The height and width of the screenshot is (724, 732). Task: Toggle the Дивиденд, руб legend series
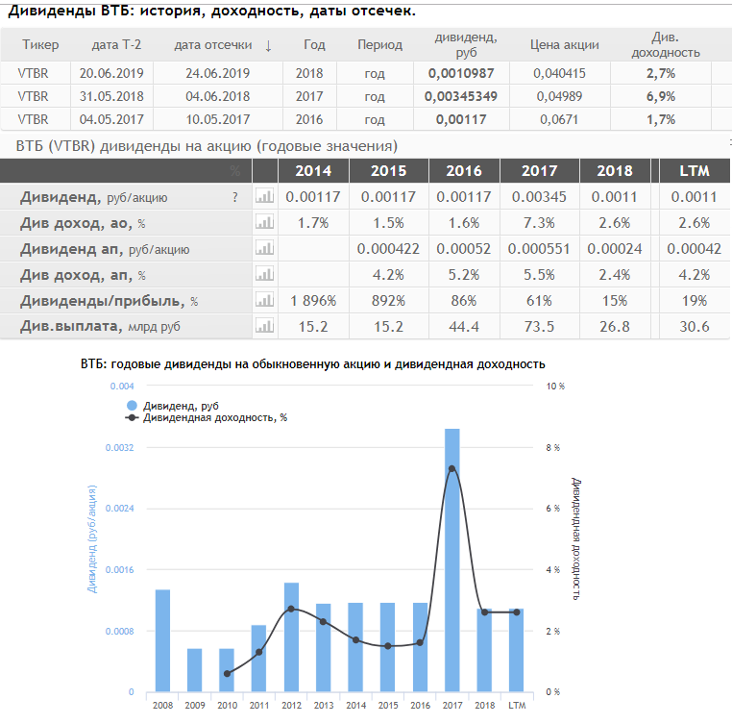point(172,406)
